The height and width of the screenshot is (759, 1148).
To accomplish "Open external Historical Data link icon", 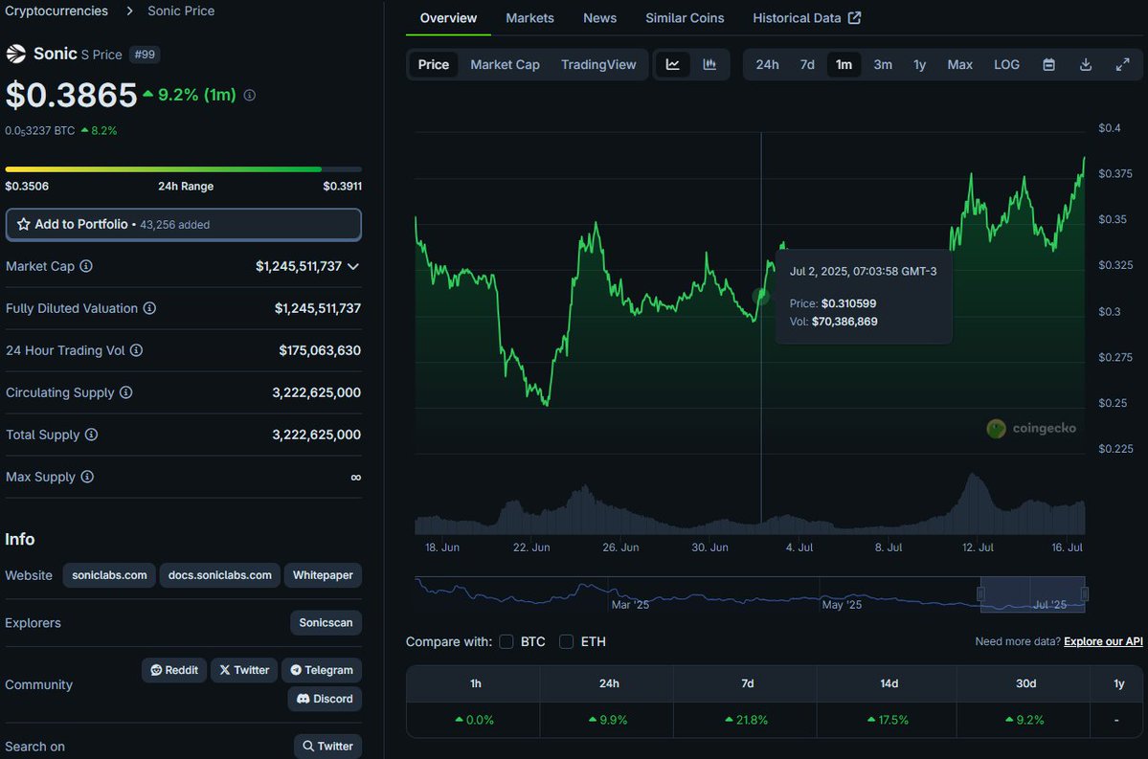I will (x=854, y=17).
